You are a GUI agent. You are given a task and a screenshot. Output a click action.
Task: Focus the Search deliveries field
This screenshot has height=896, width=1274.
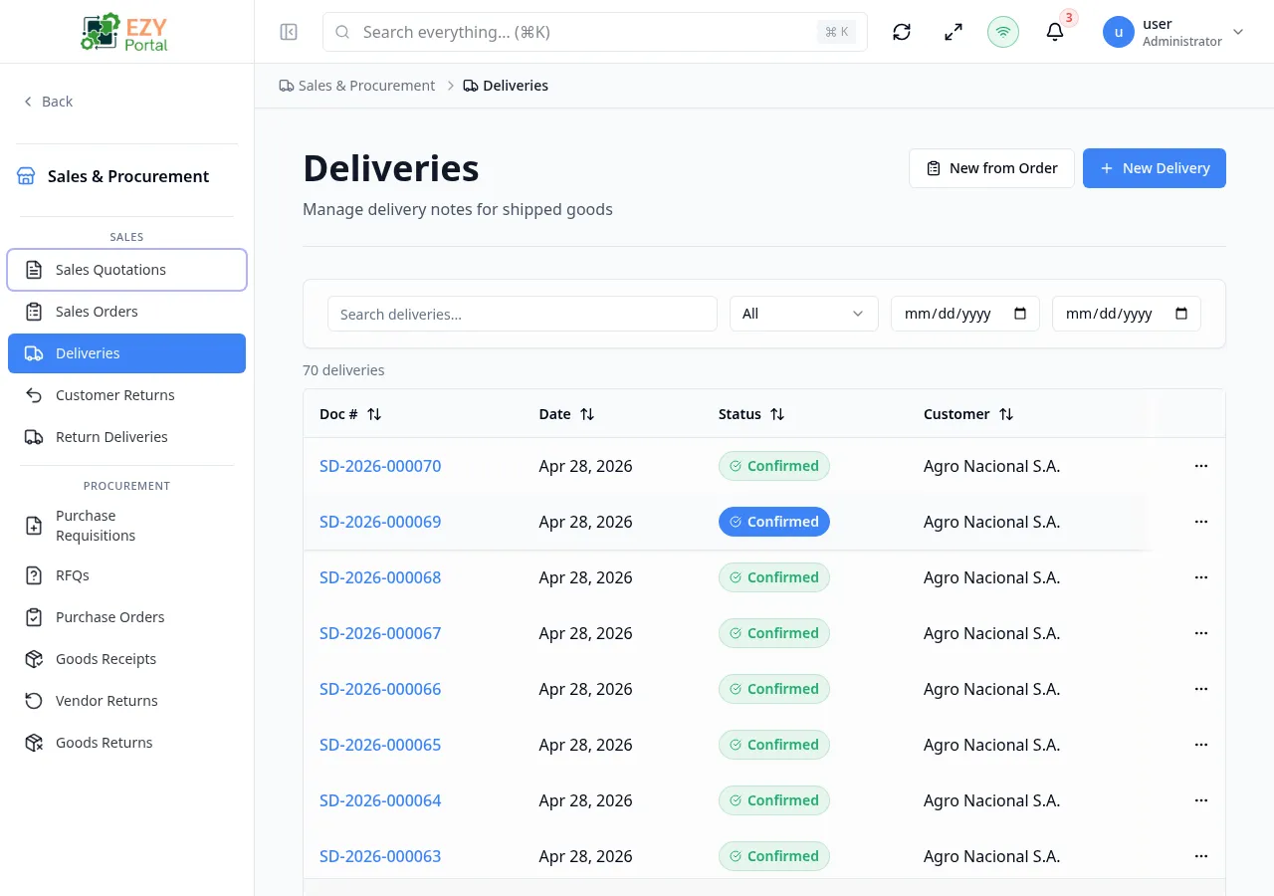tap(523, 314)
